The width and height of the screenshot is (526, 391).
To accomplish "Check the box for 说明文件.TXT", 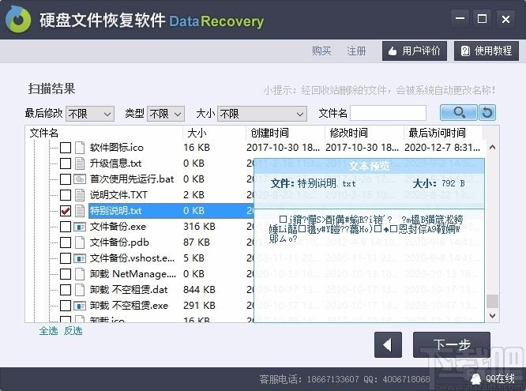I will click(66, 194).
